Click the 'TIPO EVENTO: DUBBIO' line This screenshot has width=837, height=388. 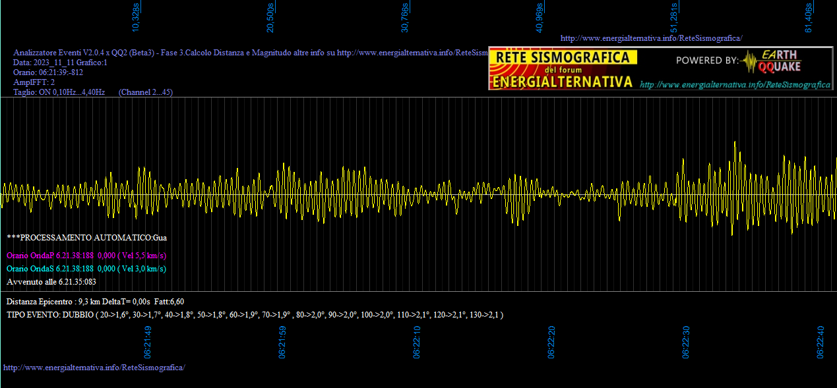(x=255, y=315)
